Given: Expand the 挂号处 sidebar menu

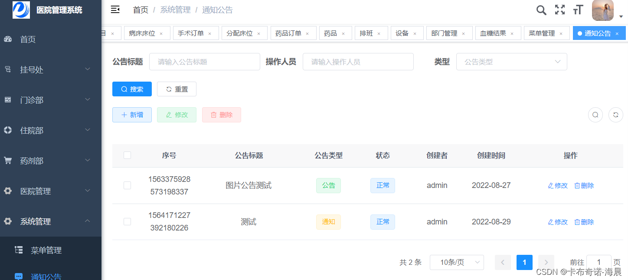Looking at the screenshot, I should click(51, 70).
